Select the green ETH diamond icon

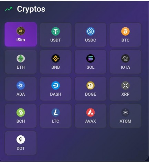pyautogui.click(x=21, y=58)
